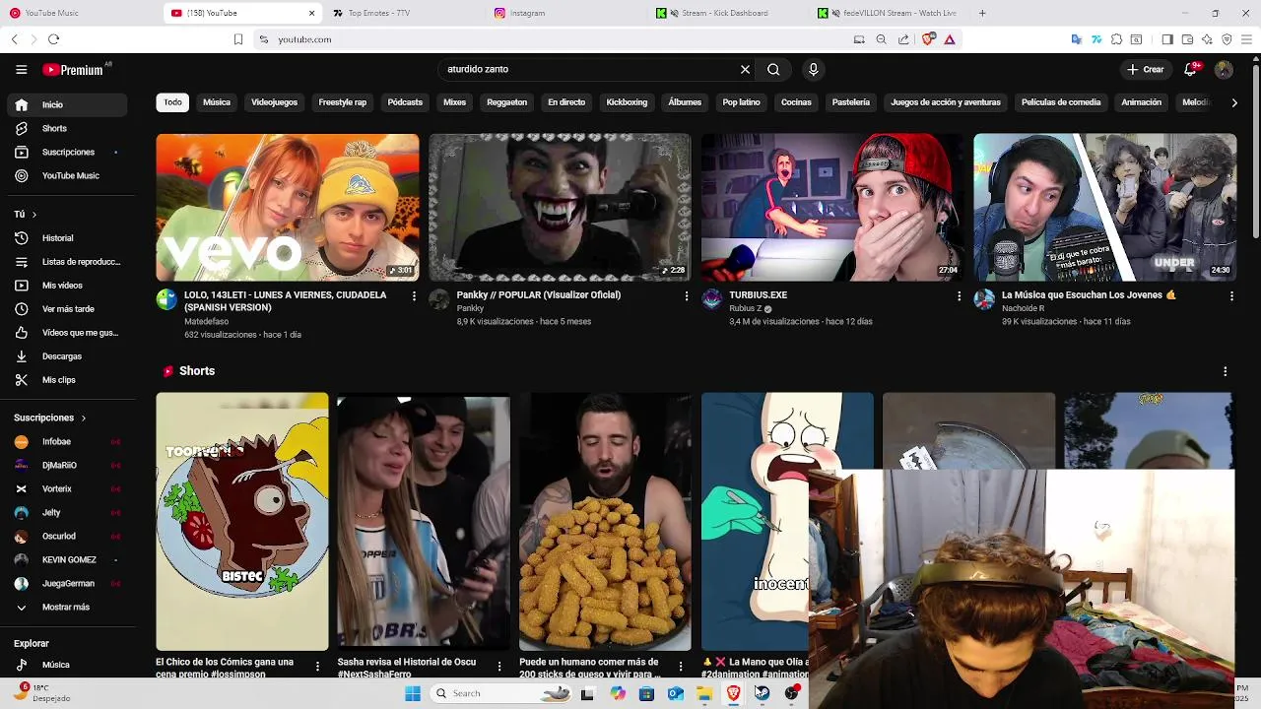
Task: Open options menu for Pankky POPULAR video
Action: [687, 295]
